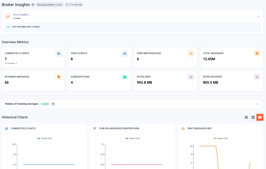Click the Bytes Received card gauge icon
This screenshot has height=169, width=266.
pos(257,77)
